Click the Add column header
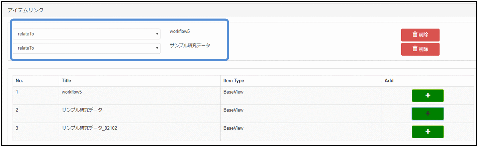This screenshot has width=478, height=147. (x=389, y=81)
